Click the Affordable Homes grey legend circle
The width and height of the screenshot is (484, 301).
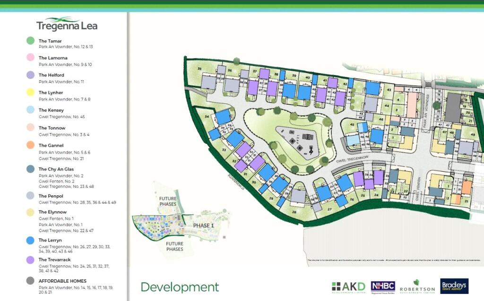coord(31,281)
